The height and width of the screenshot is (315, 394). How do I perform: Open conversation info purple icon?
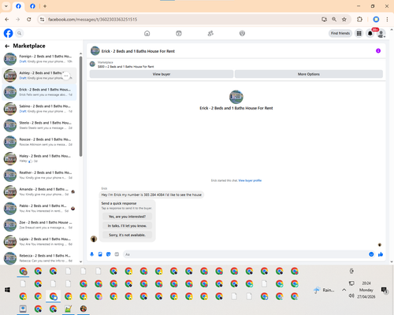378,51
